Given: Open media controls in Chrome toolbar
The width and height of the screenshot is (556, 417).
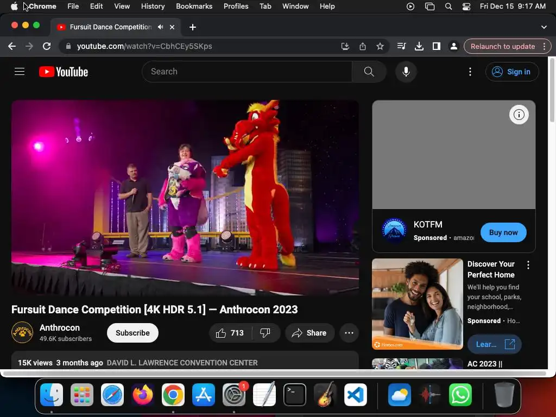Looking at the screenshot, I should point(401,46).
